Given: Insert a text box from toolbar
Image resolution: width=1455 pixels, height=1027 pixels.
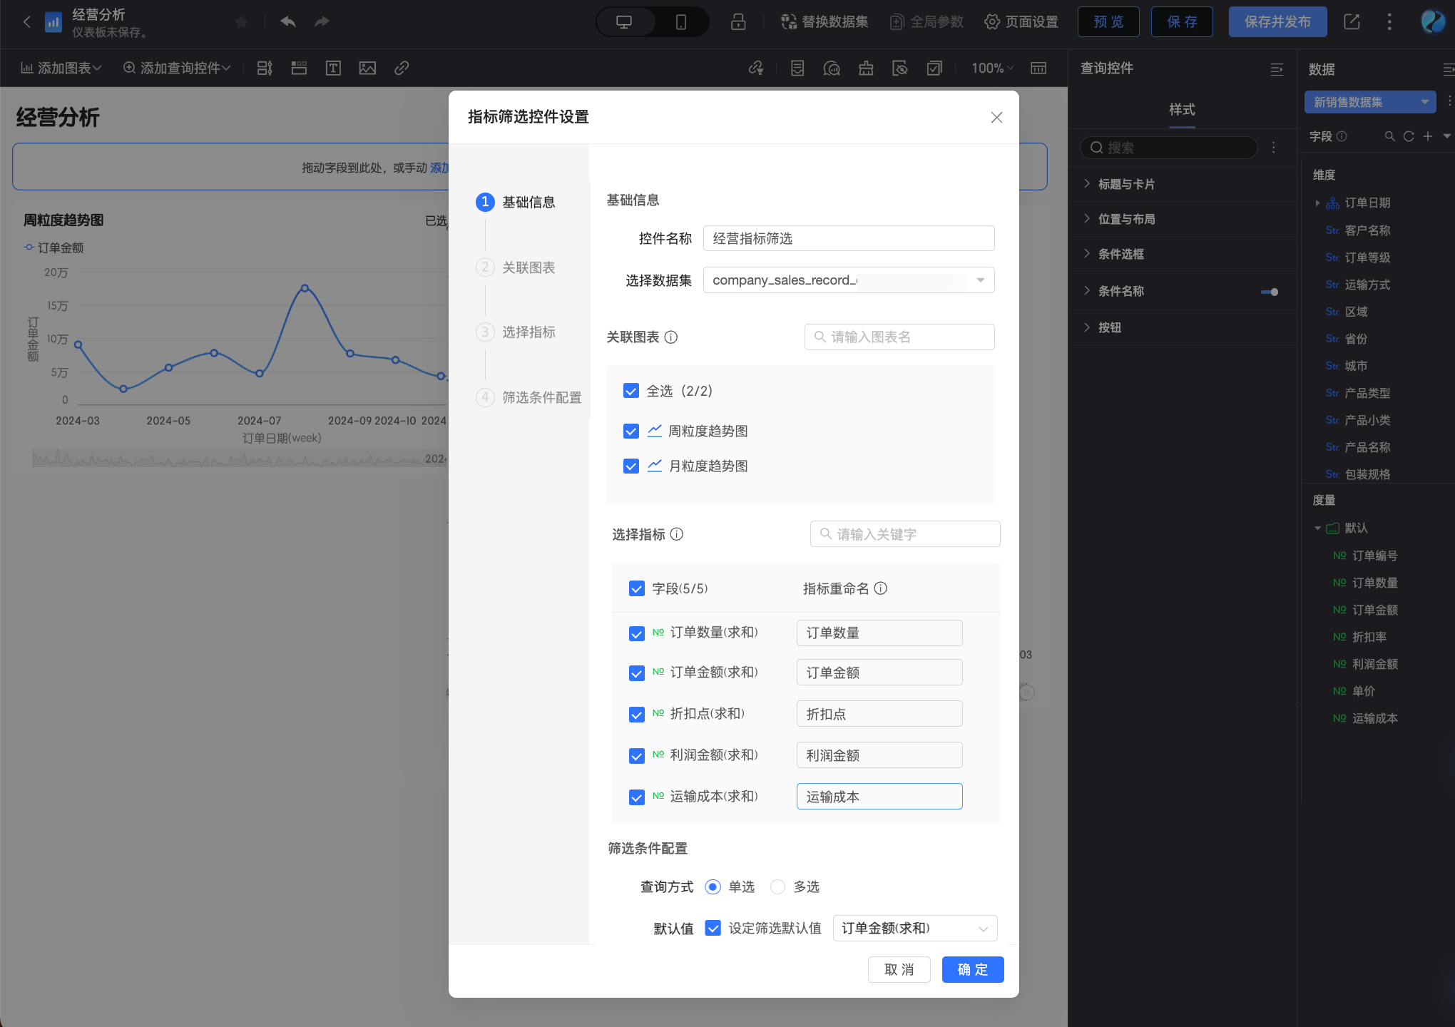Looking at the screenshot, I should (x=333, y=68).
